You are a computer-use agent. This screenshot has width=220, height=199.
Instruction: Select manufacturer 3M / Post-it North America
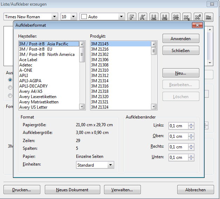coord(49,54)
